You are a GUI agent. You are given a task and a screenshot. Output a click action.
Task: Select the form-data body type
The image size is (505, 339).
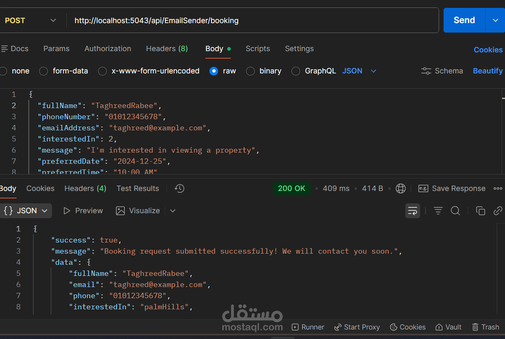point(64,71)
